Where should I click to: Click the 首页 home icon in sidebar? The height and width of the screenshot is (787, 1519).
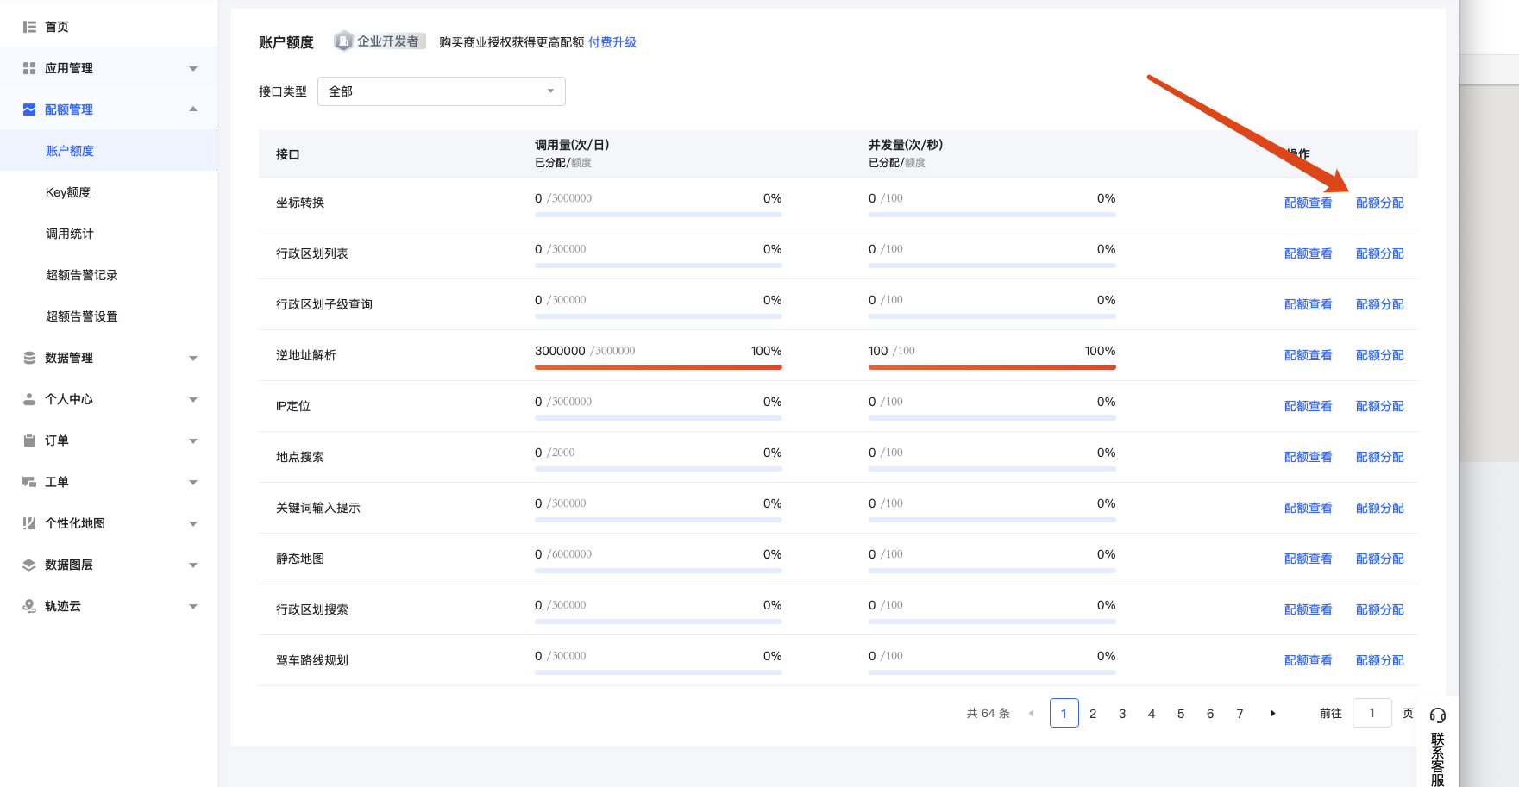(29, 27)
